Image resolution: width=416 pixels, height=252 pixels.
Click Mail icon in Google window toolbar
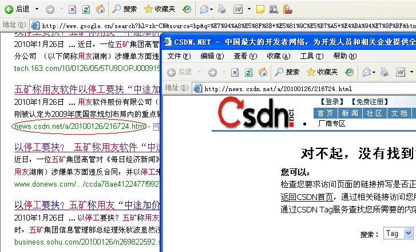pyautogui.click(x=204, y=10)
